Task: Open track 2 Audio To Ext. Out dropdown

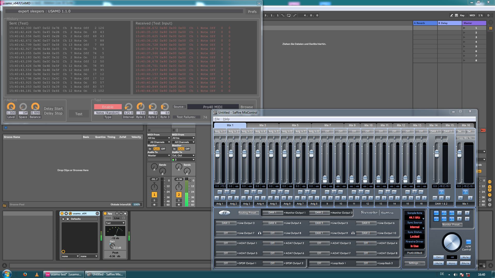Action: [x=183, y=156]
